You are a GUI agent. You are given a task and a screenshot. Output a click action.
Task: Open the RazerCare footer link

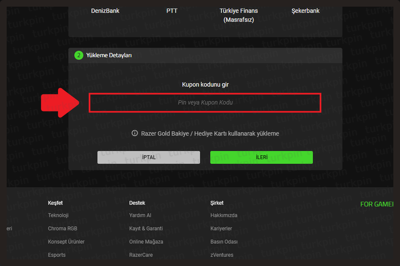pos(141,255)
